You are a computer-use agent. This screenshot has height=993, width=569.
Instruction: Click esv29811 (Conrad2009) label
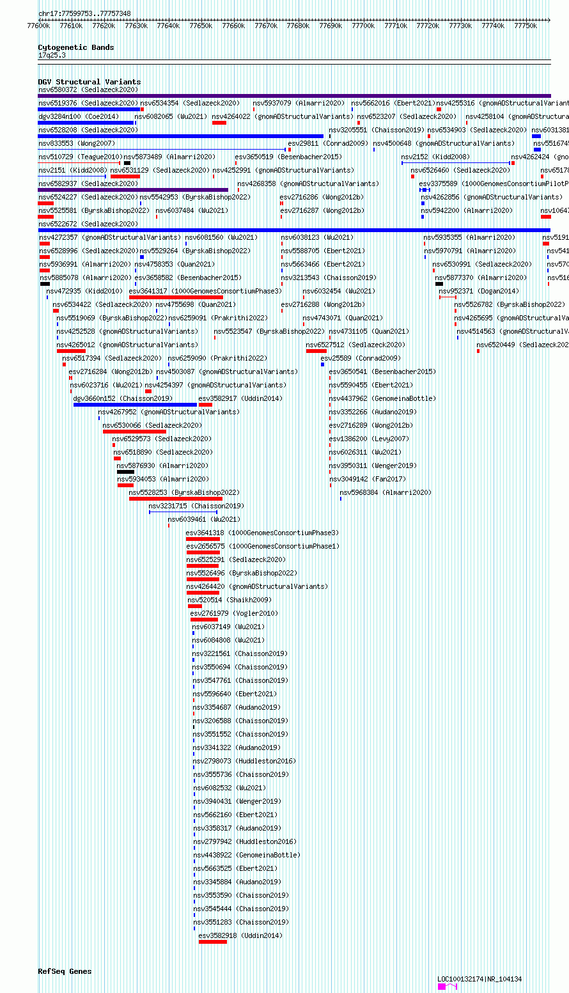pyautogui.click(x=327, y=143)
